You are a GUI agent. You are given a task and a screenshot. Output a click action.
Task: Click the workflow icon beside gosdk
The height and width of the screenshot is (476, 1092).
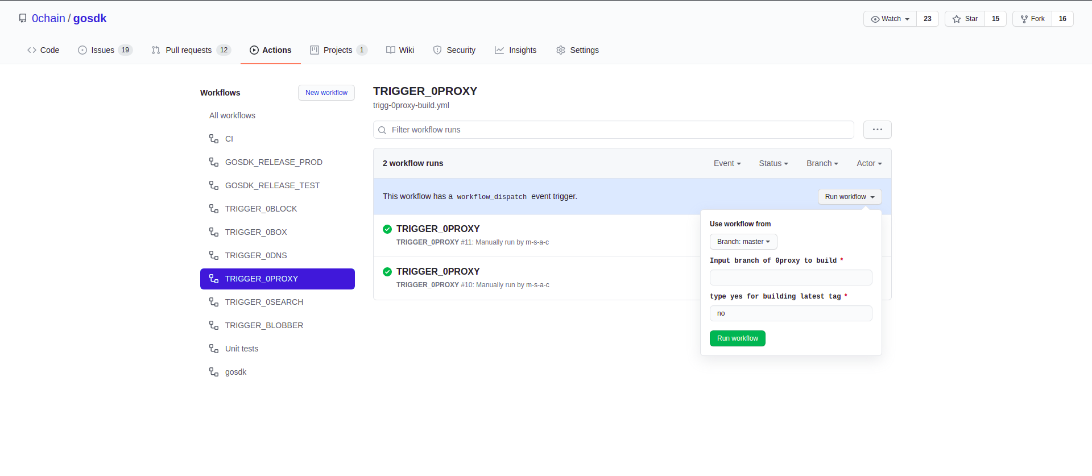(214, 372)
